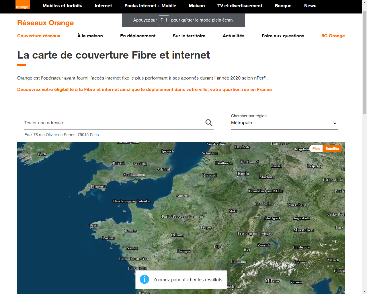Select the Couverture réseaux tab
Screen dimensions: 367x294
tap(39, 36)
